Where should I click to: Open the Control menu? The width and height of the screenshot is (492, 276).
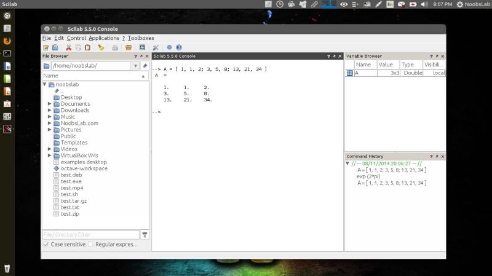pyautogui.click(x=76, y=38)
